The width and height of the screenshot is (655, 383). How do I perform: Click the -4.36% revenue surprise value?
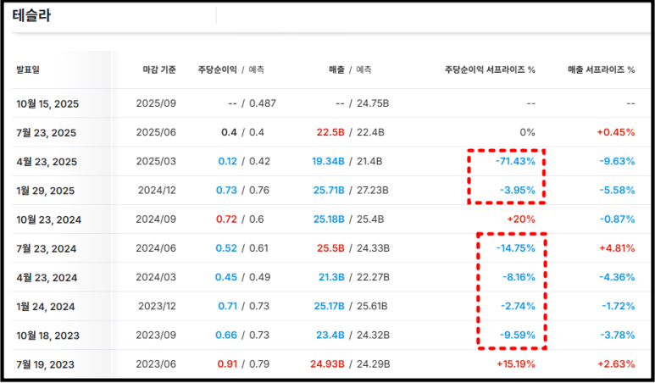click(x=618, y=277)
